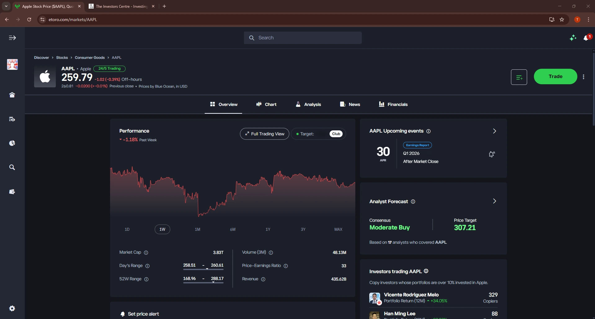Open the AI assistant sparkle icon

[573, 38]
